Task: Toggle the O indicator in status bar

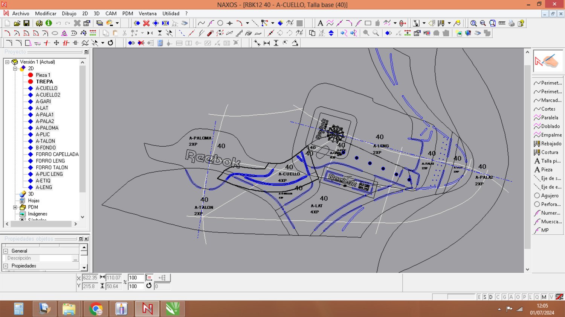Action: click(x=518, y=297)
